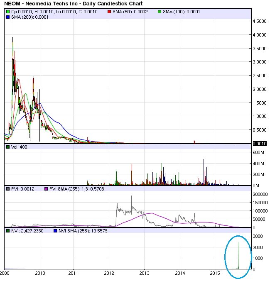Click the 2.5000 price axis label
Viewport: 270px width, 286px height.
point(260,76)
